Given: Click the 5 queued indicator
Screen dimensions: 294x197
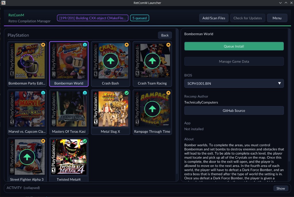Looking at the screenshot, I should pos(140,18).
